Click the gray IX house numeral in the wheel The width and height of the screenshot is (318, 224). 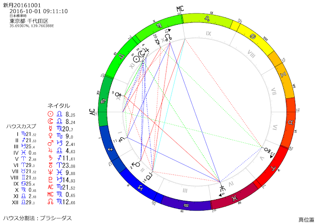click(209, 33)
